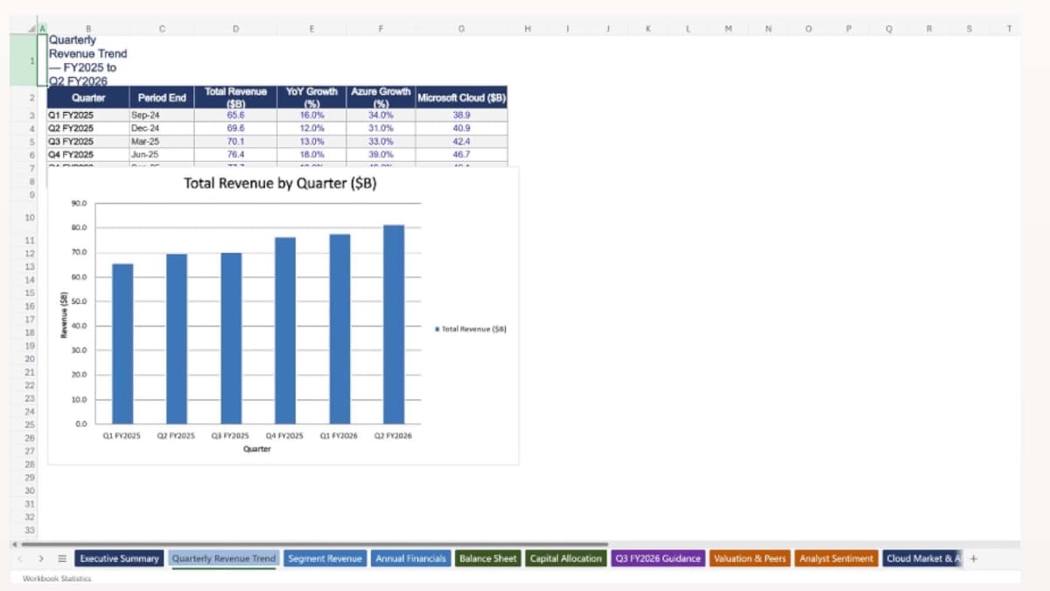This screenshot has width=1050, height=591.
Task: Click the Q3 FY2025 chart axis label
Action: pos(231,435)
